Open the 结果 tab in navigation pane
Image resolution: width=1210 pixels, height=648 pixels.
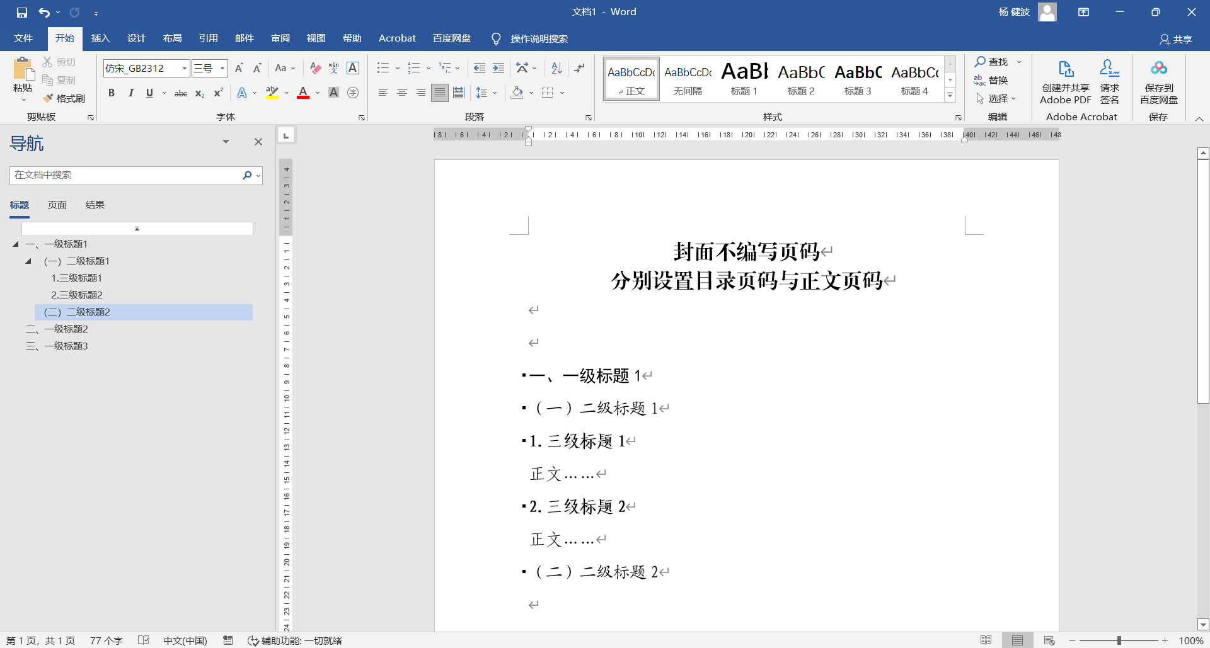tap(95, 205)
